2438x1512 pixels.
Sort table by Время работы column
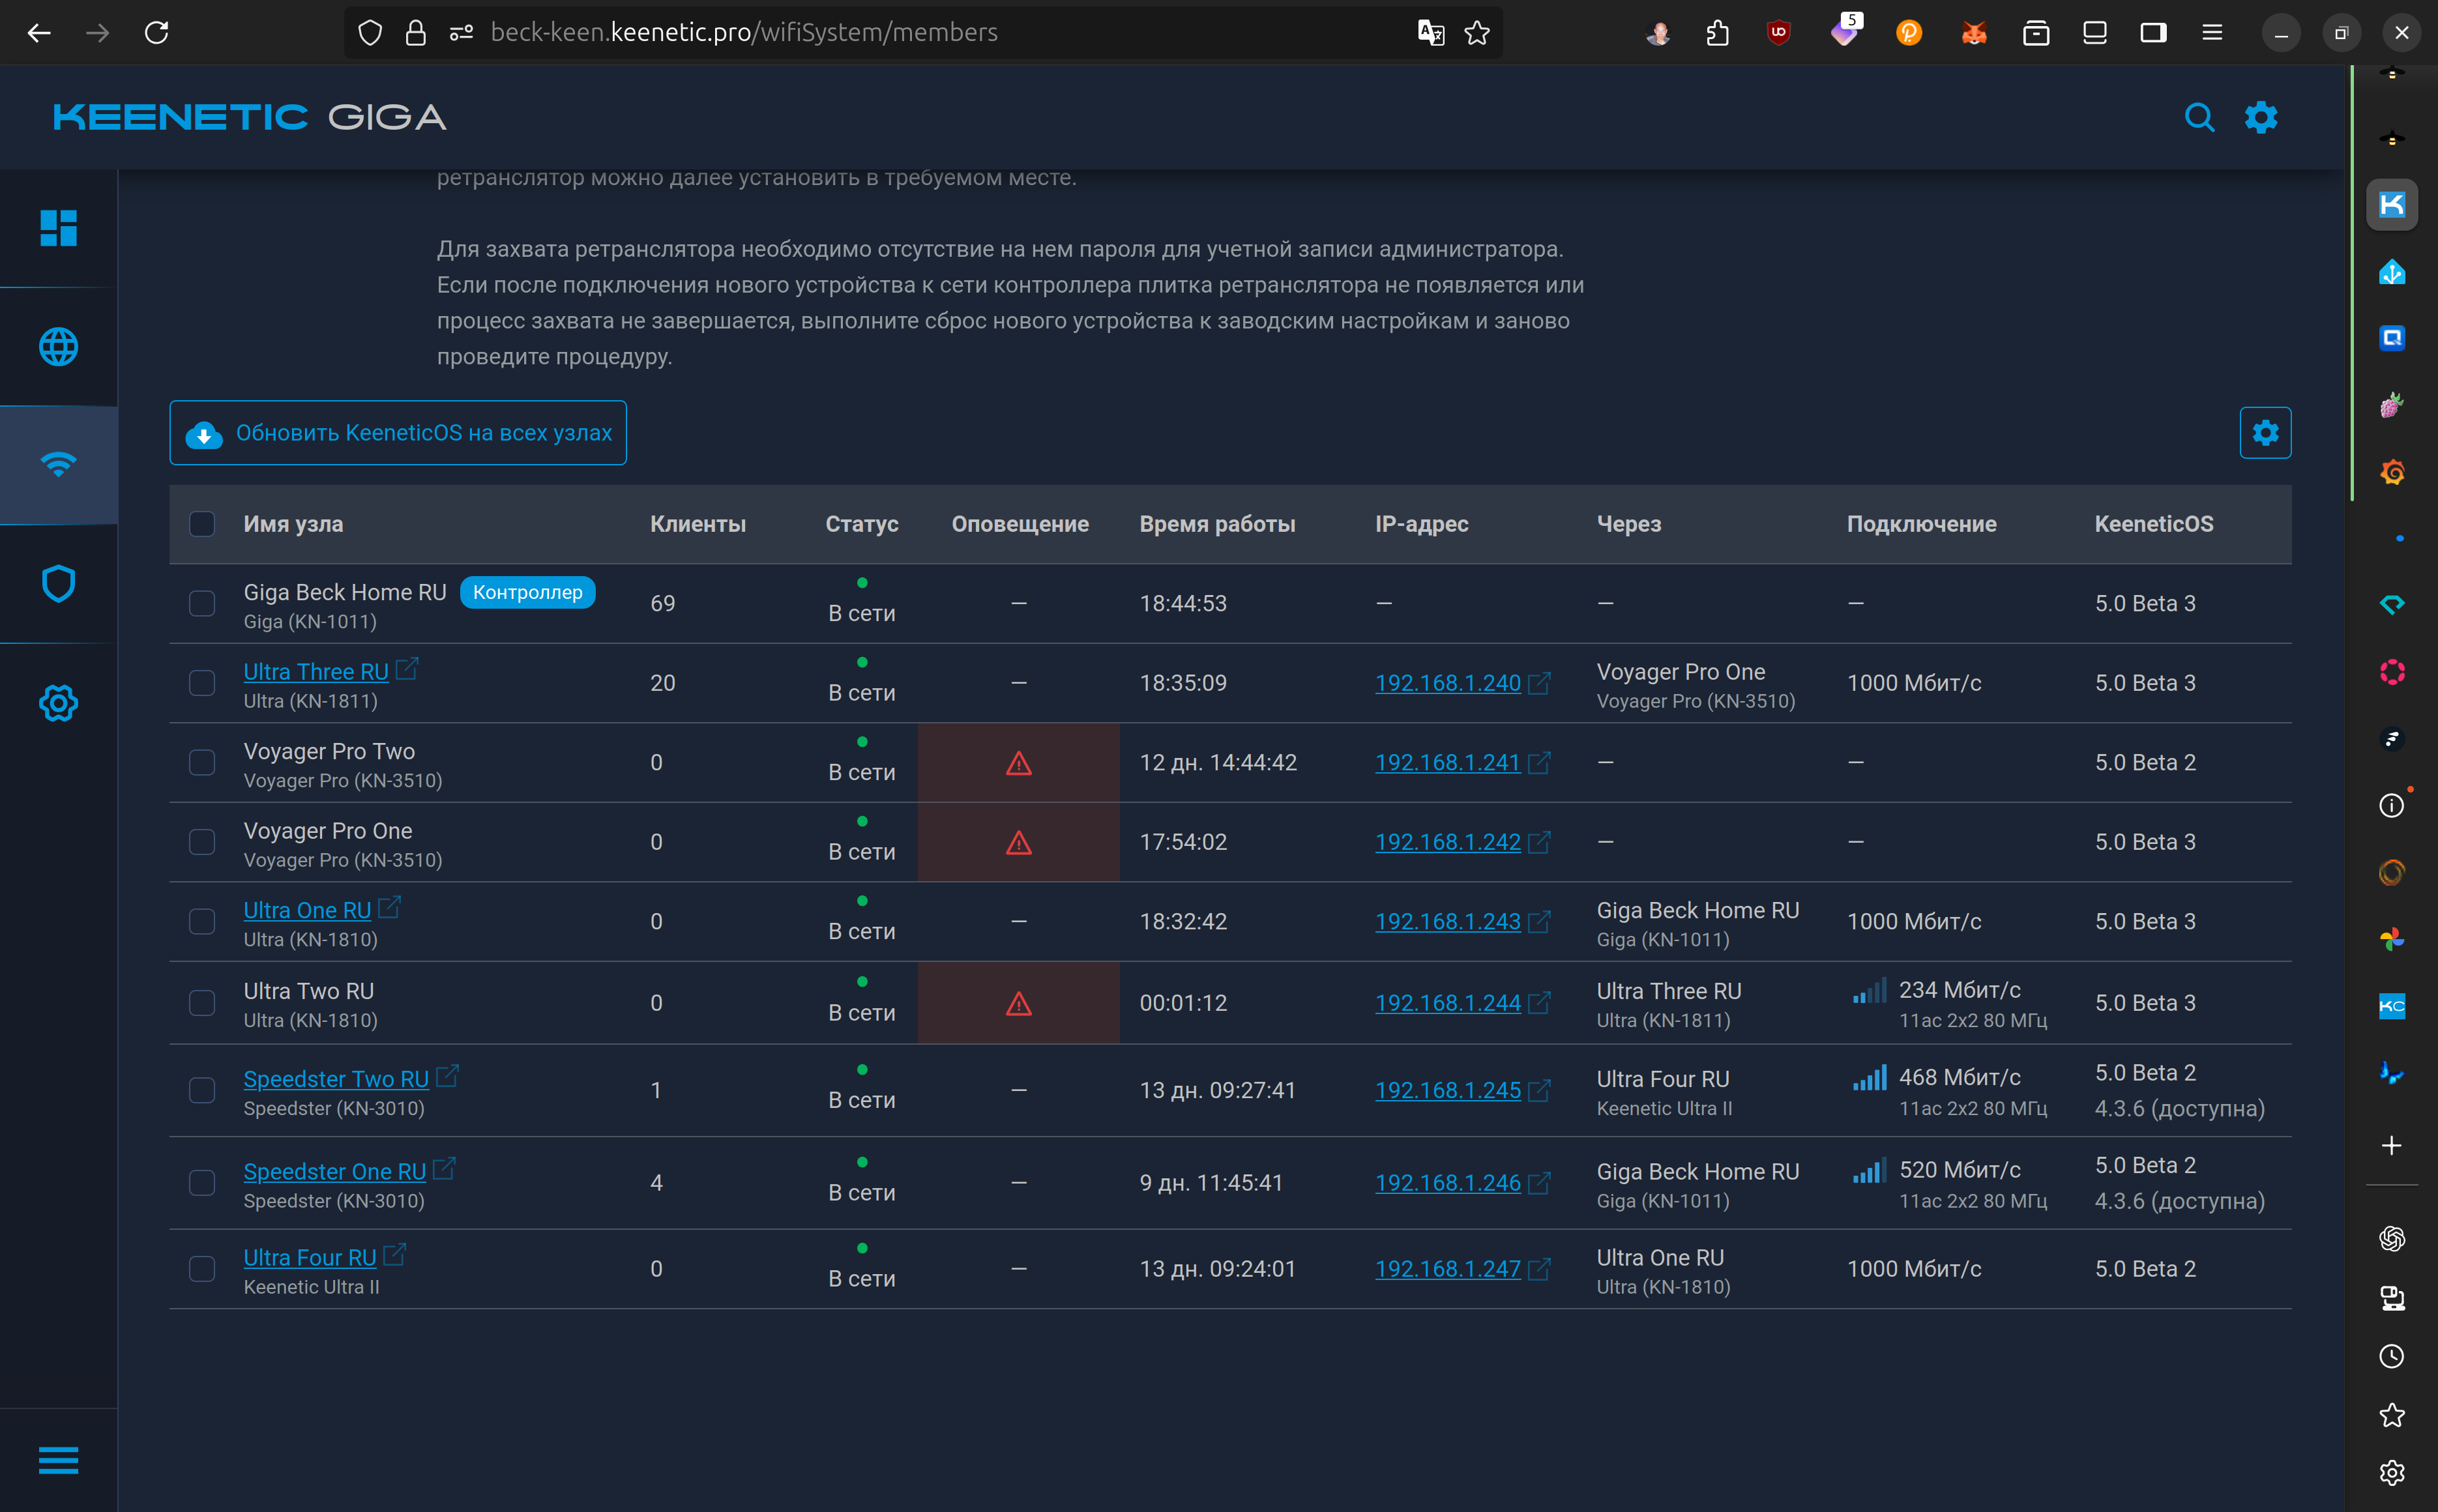coord(1216,524)
